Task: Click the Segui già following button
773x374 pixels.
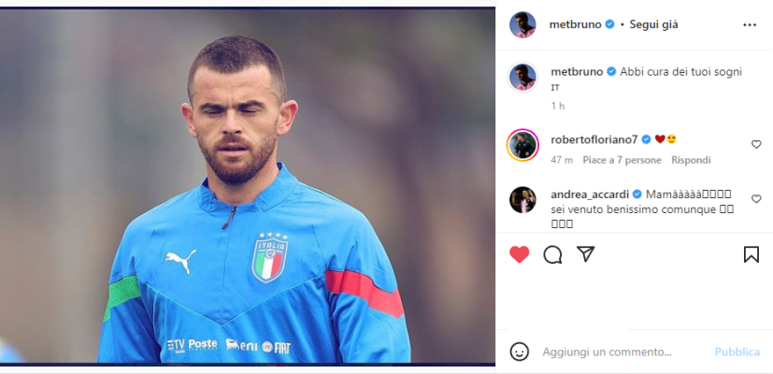Action: (x=653, y=24)
